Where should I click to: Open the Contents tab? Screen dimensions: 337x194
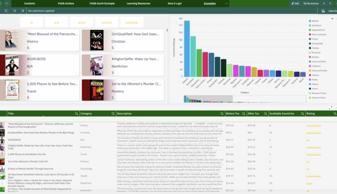pyautogui.click(x=29, y=3)
